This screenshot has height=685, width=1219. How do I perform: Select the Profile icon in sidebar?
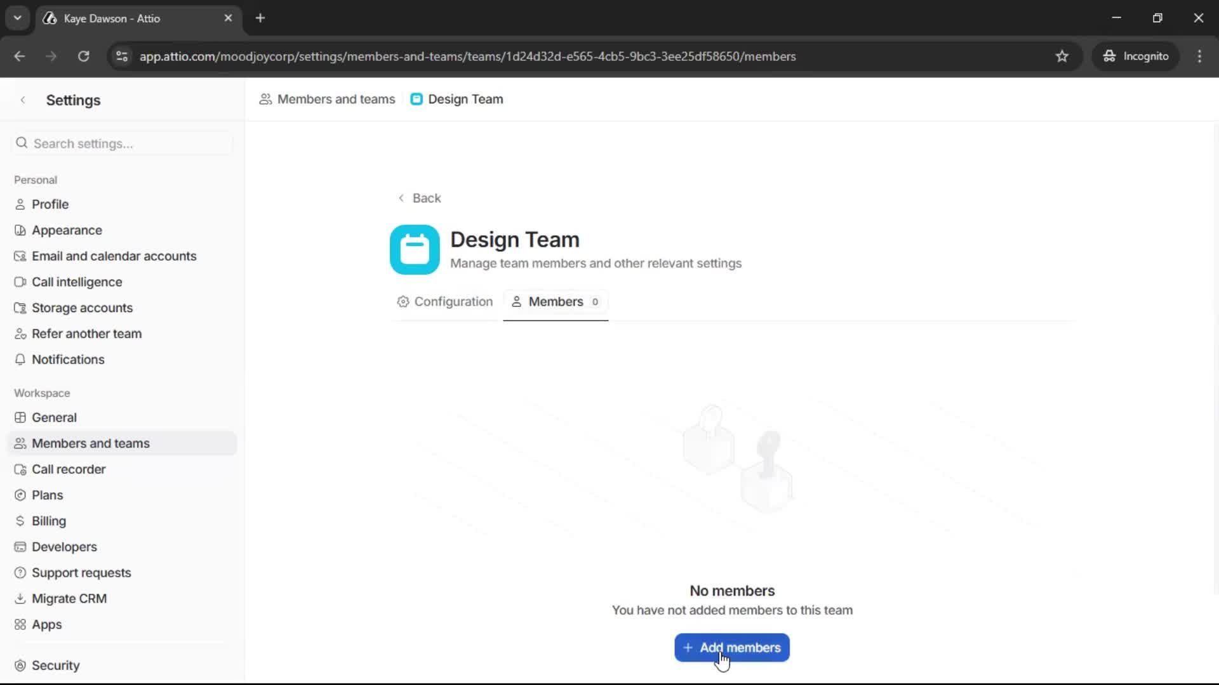(20, 204)
